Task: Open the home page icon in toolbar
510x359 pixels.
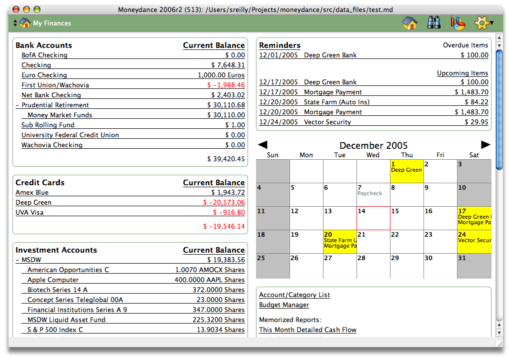Action: coord(410,23)
